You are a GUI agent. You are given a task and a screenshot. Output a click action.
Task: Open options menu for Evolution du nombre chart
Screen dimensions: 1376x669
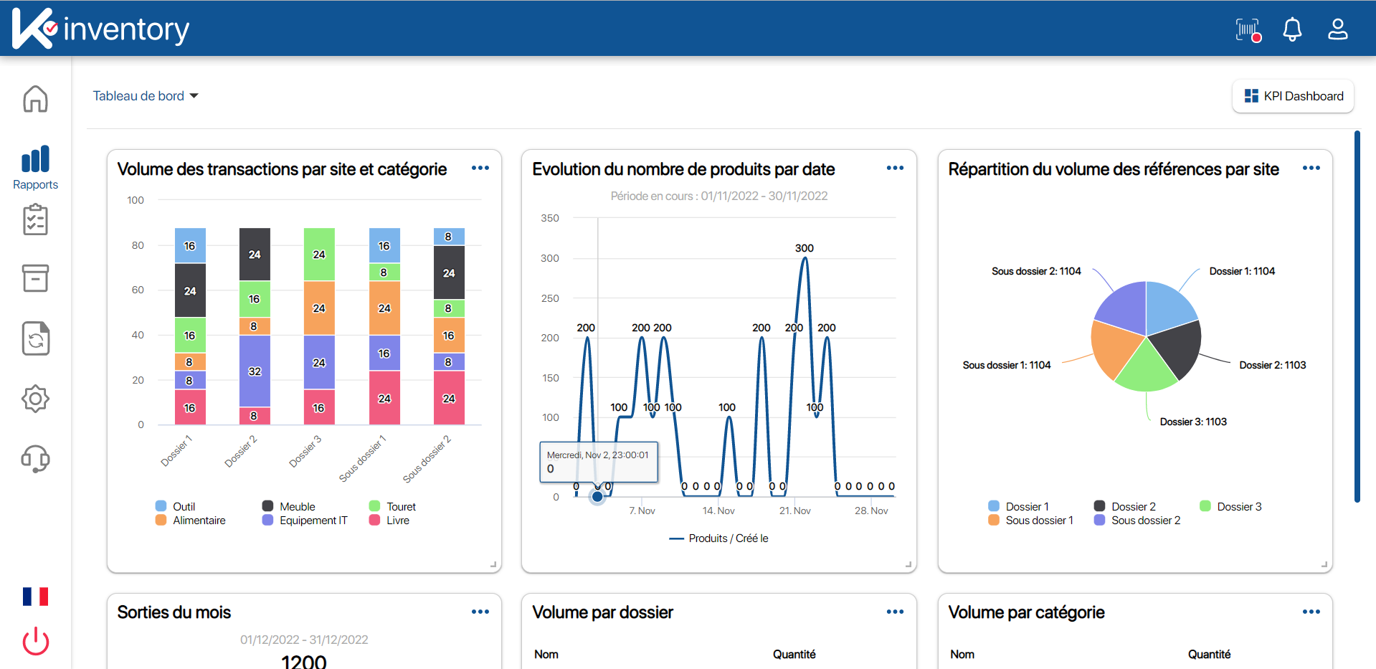895,169
